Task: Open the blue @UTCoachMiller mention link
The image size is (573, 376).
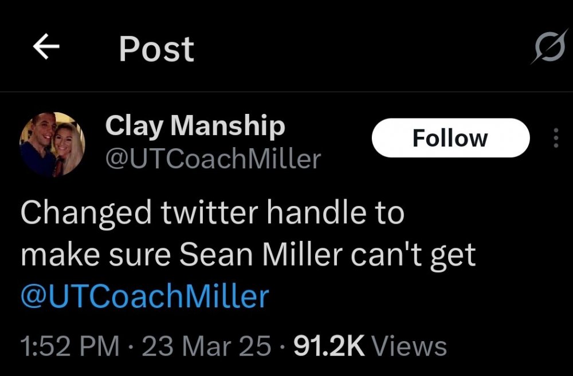Action: (144, 297)
